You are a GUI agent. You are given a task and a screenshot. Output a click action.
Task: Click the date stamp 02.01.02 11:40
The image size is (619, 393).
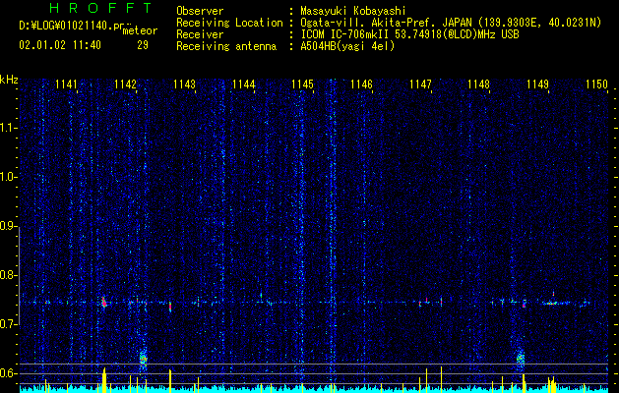[60, 45]
